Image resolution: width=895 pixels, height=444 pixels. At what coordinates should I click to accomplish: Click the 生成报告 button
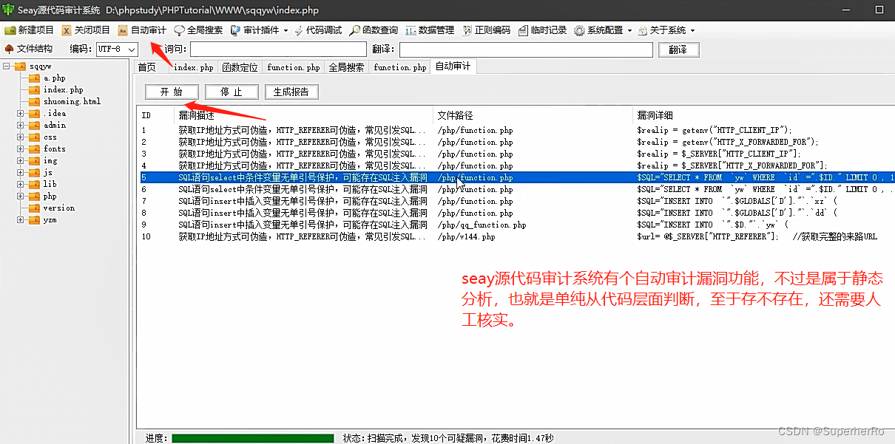tap(291, 92)
